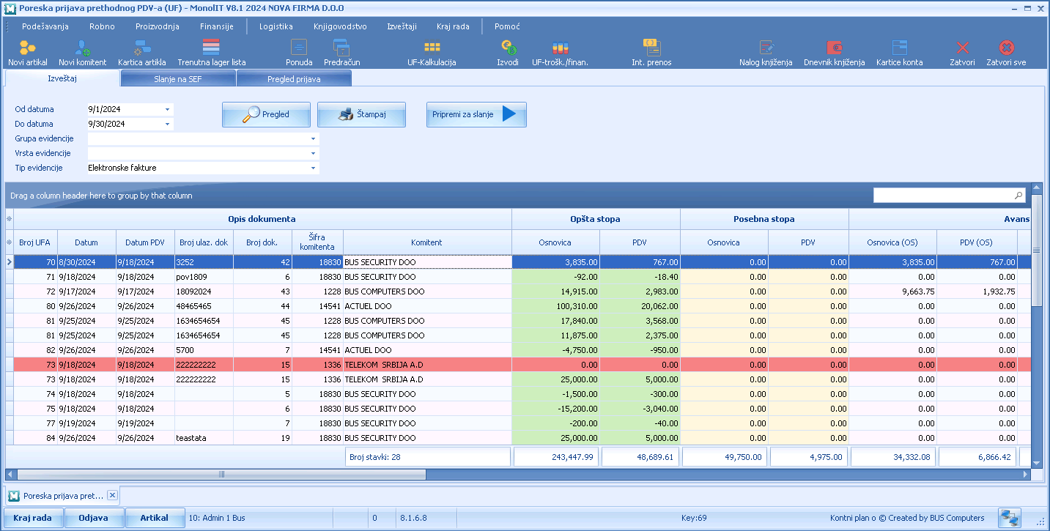This screenshot has height=531, width=1050.
Task: Open the Grupa evidencije dropdown
Action: pyautogui.click(x=314, y=138)
